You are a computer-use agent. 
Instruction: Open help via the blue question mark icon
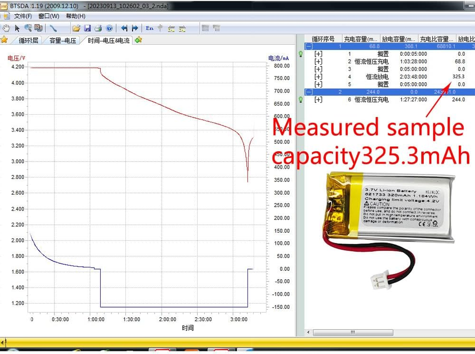click(109, 28)
